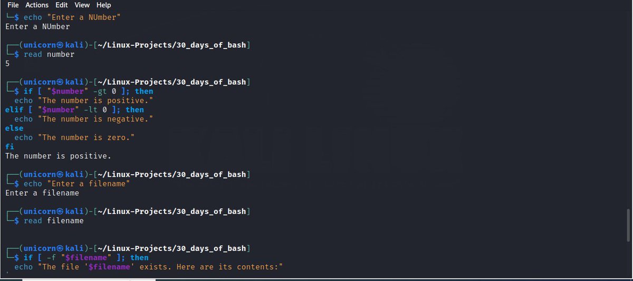Click the 'read number' command line
633x281 pixels.
pos(49,54)
